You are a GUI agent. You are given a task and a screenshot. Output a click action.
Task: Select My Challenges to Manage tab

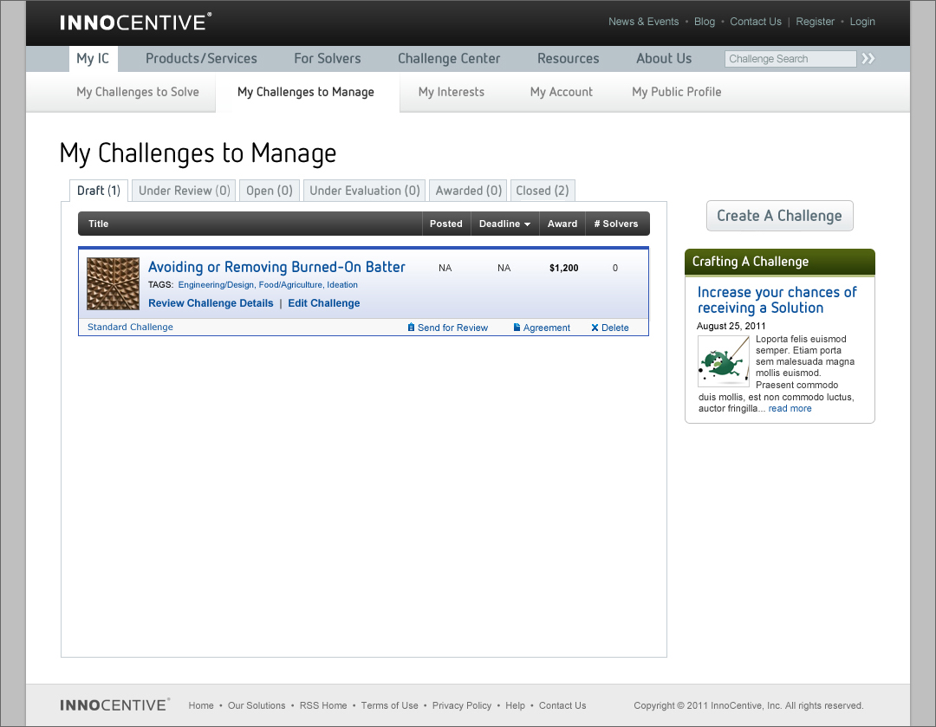click(306, 92)
